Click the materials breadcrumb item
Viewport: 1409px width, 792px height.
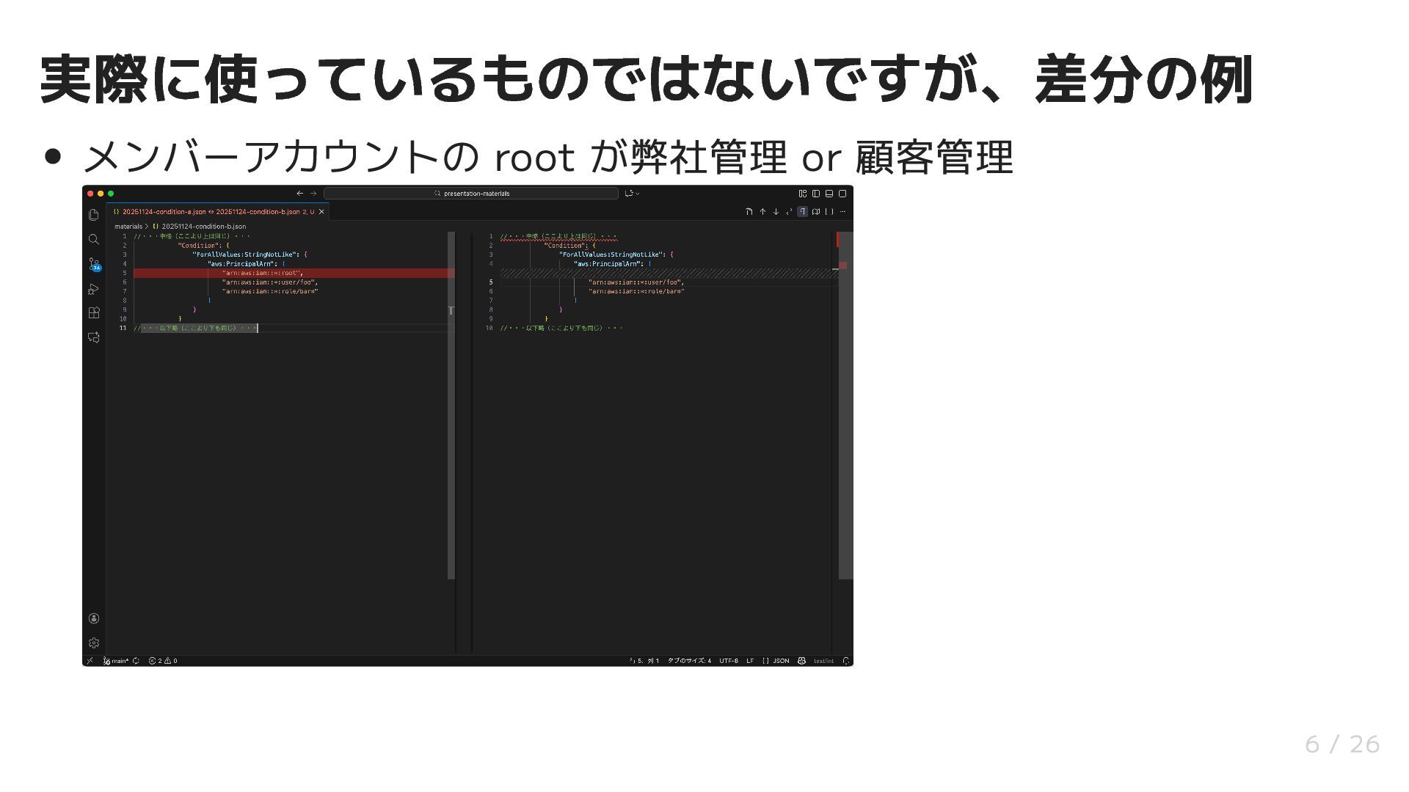tap(128, 227)
